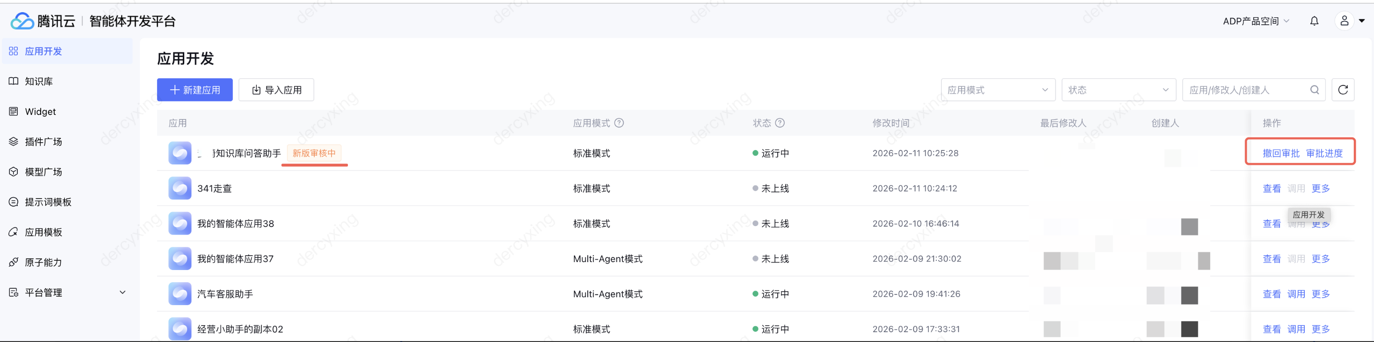Open the 状态 filter dropdown

1118,90
